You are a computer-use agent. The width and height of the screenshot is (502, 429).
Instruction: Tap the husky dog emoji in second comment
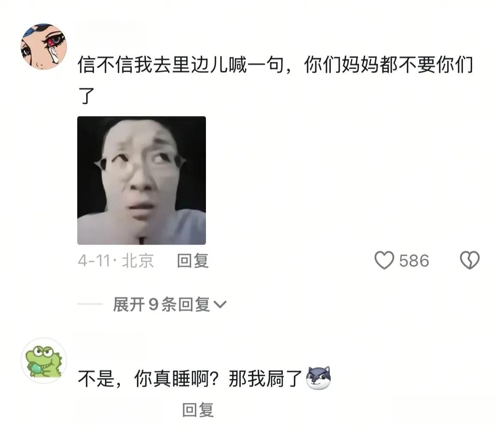click(x=318, y=378)
